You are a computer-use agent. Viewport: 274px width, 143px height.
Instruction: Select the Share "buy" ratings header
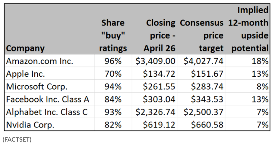[x=113, y=35]
